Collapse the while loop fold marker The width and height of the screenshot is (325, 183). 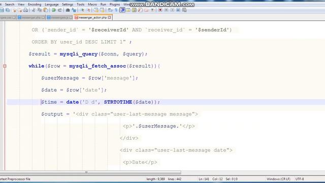[5, 66]
